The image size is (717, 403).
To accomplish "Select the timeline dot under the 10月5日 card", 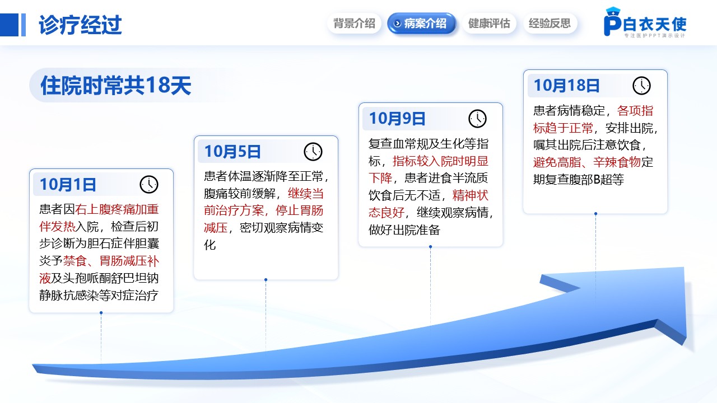I will pos(266,280).
